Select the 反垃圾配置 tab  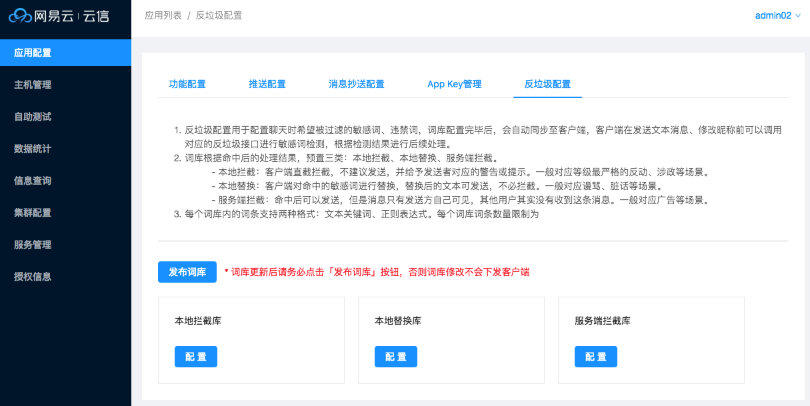pyautogui.click(x=547, y=85)
